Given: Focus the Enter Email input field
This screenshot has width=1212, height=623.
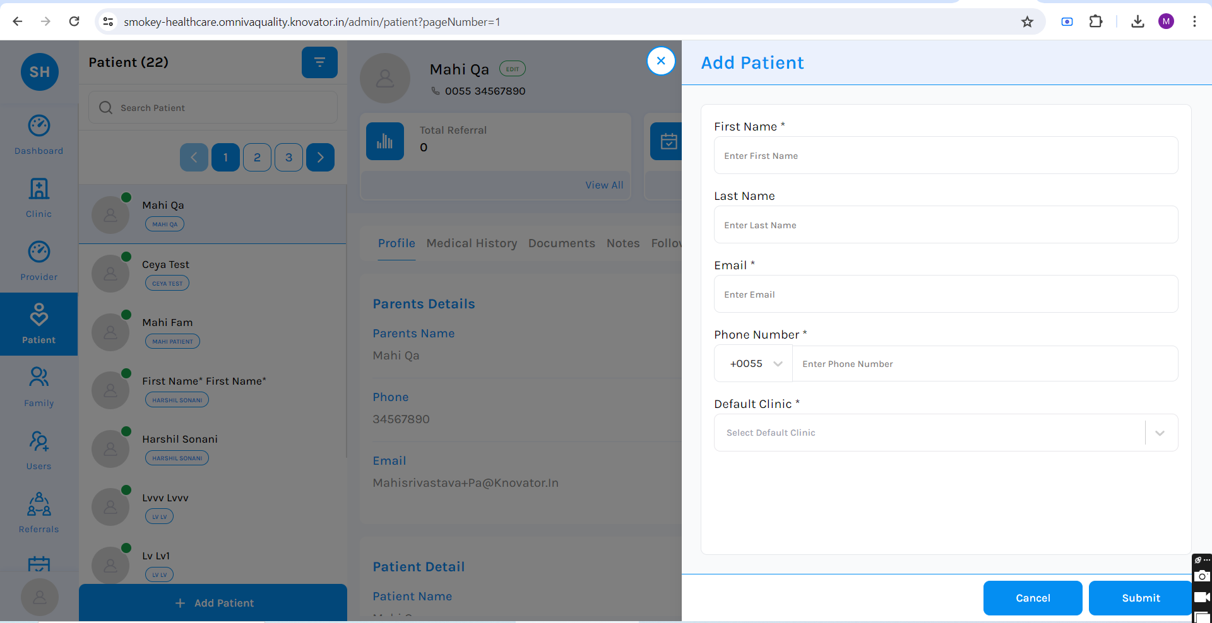Looking at the screenshot, I should 946,294.
